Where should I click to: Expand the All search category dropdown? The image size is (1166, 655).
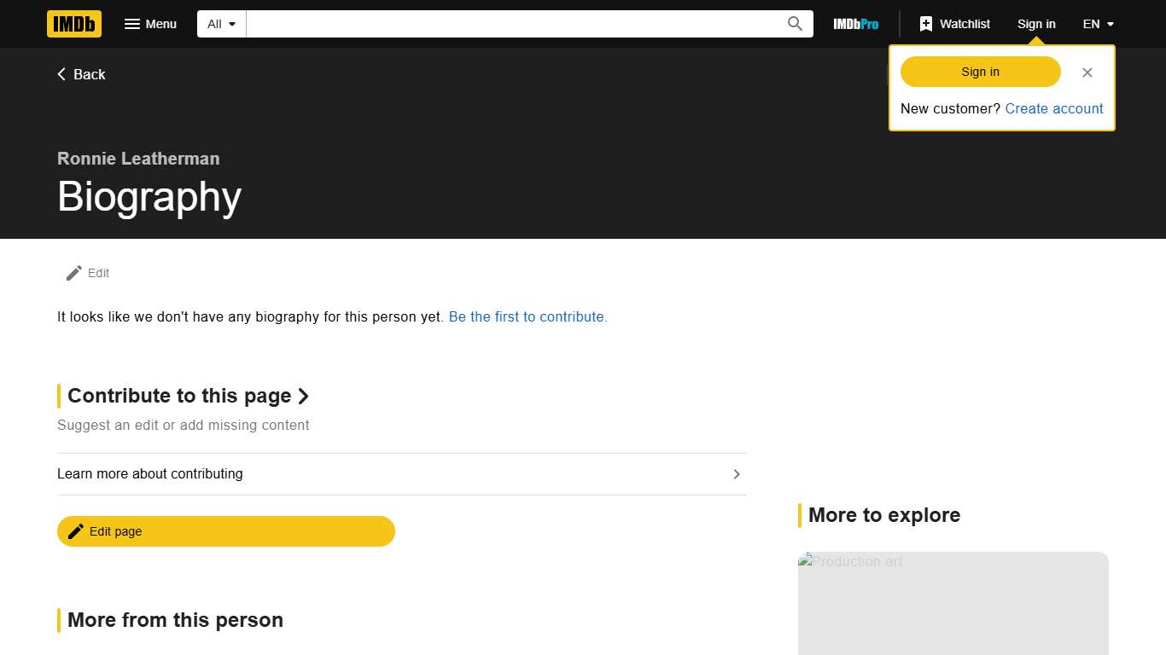pos(221,24)
